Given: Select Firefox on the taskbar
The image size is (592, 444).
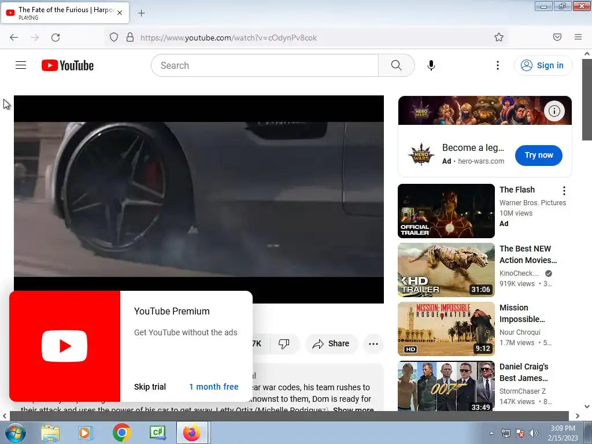Looking at the screenshot, I should point(192,432).
